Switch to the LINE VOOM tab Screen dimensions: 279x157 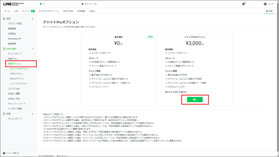click(68, 11)
